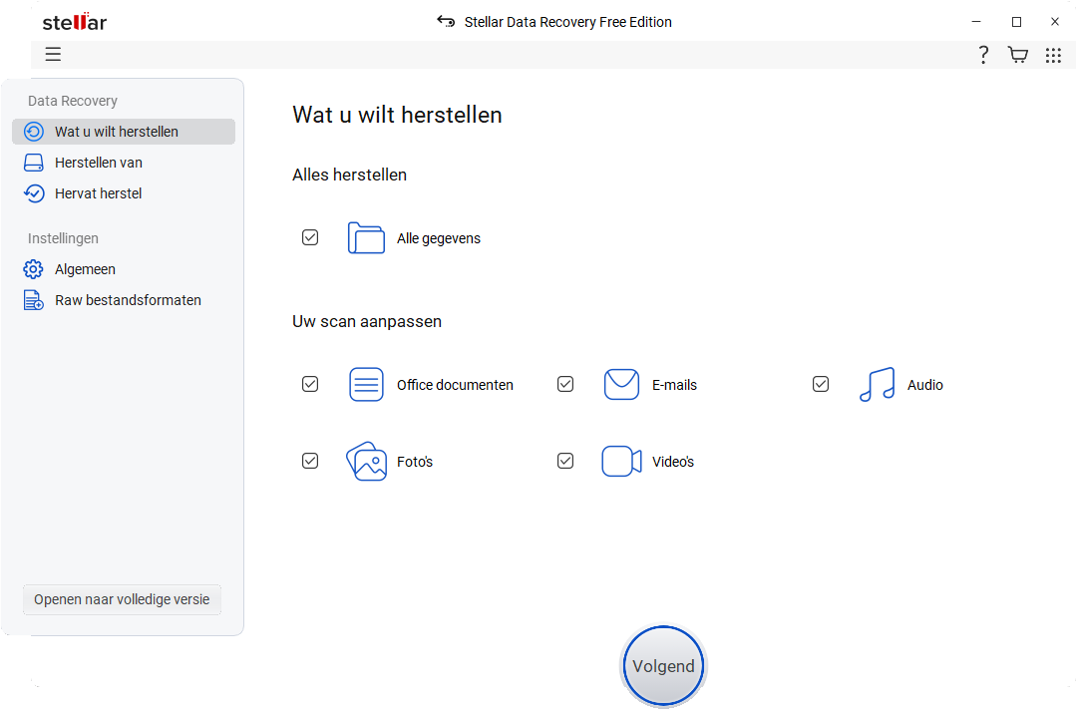Uncheck the Alle gegevens checkbox
Screen dimensions: 1076x709
coord(310,237)
